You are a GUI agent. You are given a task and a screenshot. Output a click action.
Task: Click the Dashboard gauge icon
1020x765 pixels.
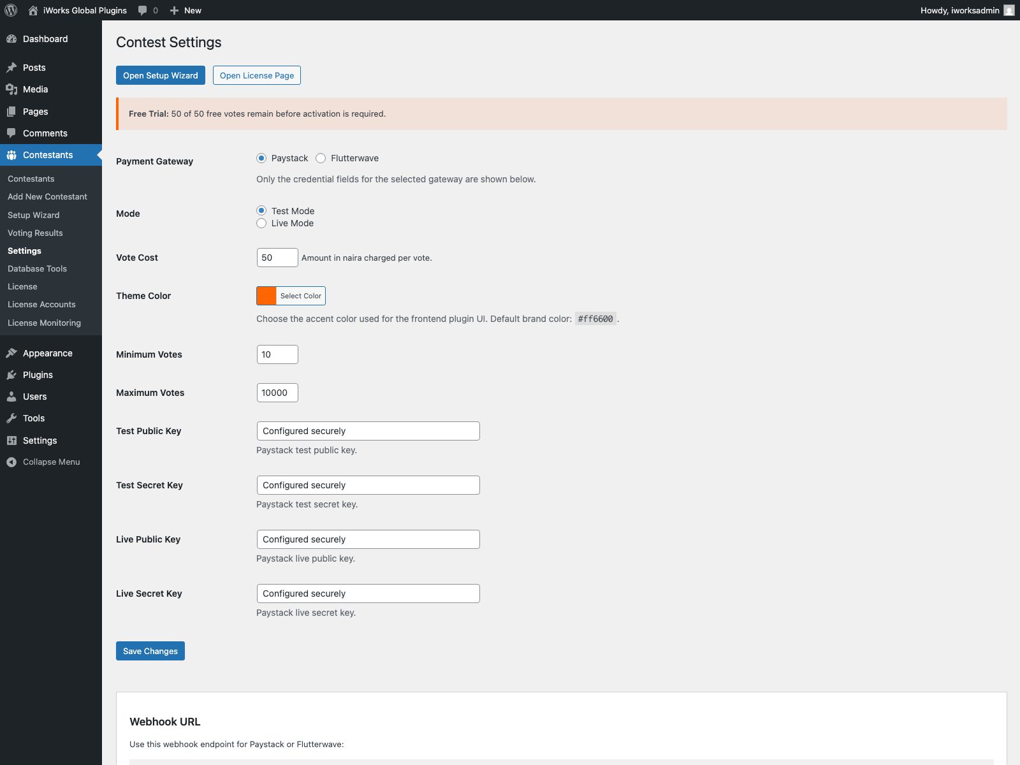11,39
